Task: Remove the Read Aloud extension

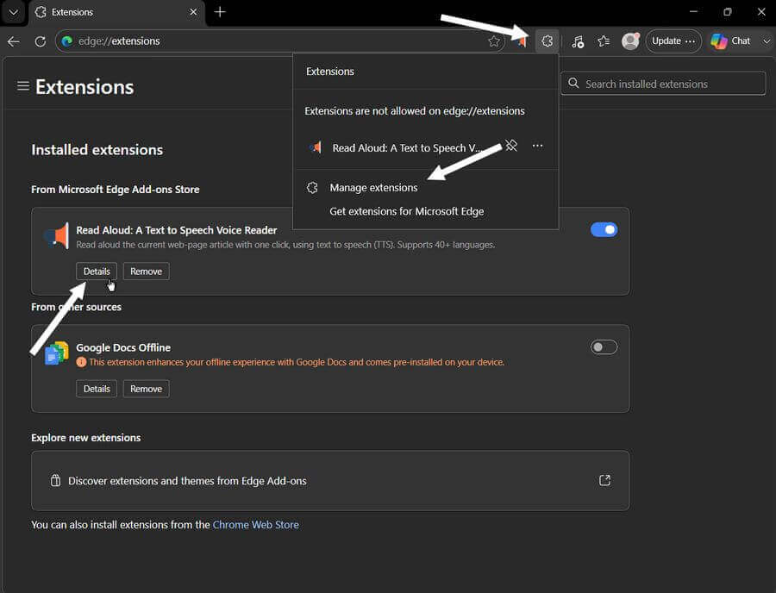Action: coord(146,272)
